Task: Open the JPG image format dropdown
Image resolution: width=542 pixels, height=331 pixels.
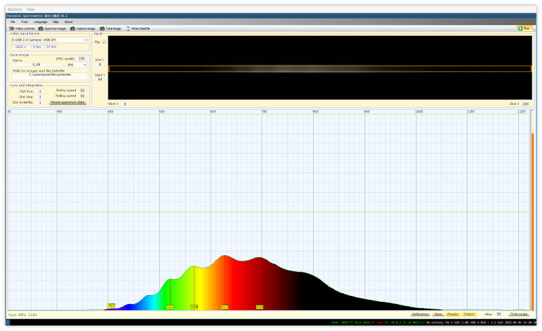Action: coord(77,64)
